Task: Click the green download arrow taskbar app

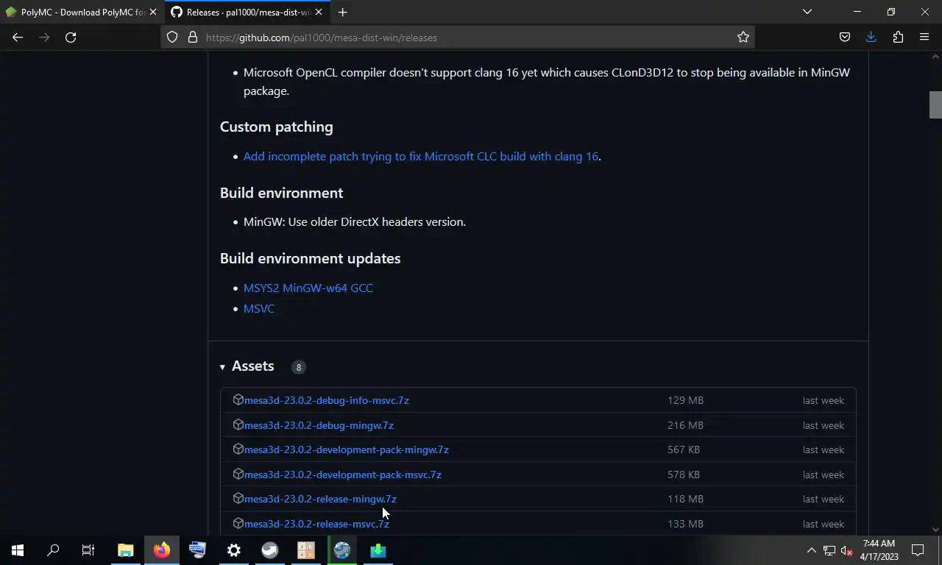Action: coord(378,550)
